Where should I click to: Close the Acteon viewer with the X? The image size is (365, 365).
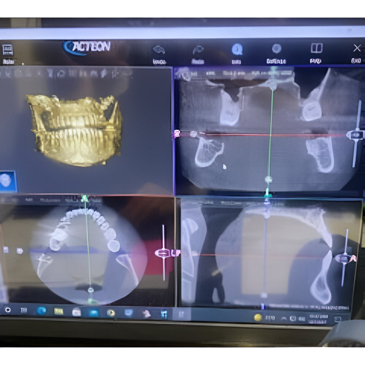tap(357, 48)
